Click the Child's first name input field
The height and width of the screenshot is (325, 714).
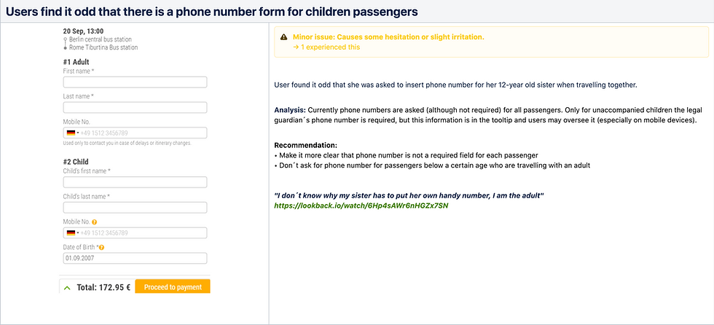(136, 182)
